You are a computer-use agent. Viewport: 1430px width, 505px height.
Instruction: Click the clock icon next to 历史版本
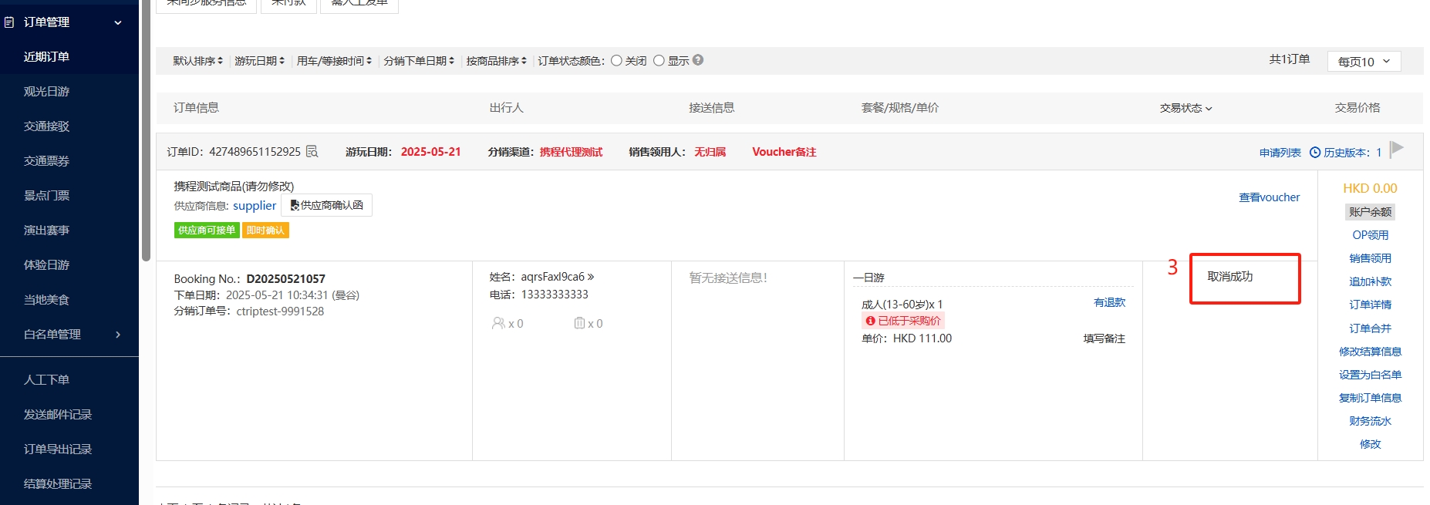1315,153
